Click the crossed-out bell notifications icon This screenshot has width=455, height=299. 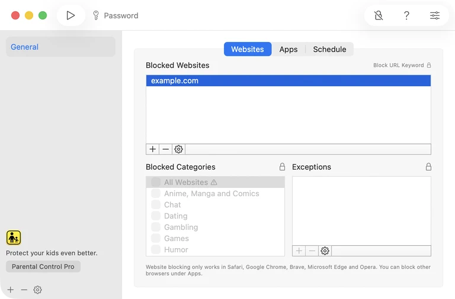[x=379, y=15]
